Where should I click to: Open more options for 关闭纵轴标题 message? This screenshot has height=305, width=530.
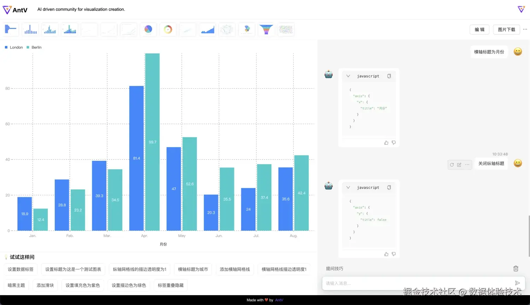pos(467,165)
